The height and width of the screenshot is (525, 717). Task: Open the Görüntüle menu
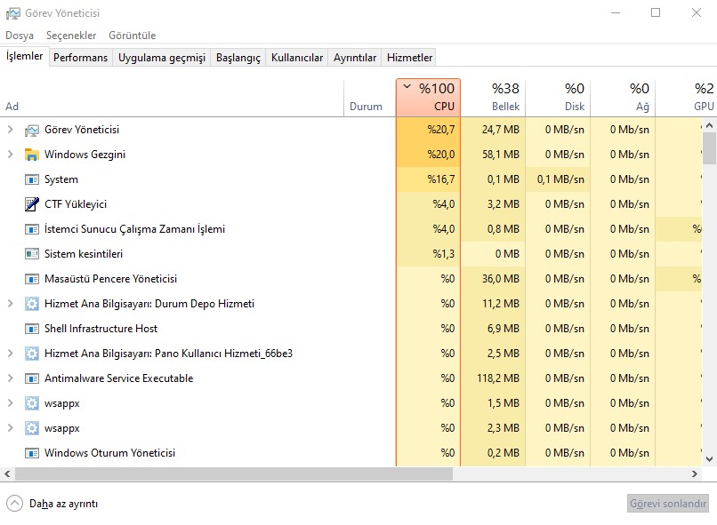[x=133, y=36]
